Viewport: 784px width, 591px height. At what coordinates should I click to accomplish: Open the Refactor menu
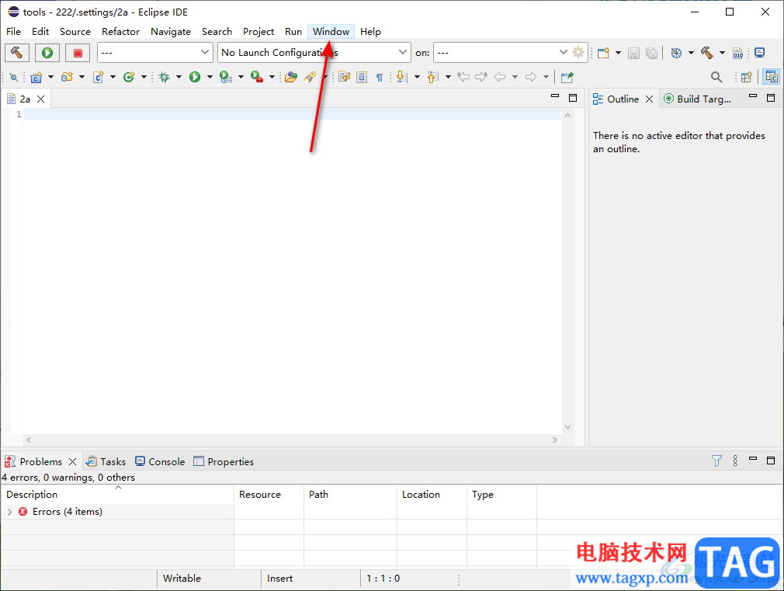click(120, 32)
